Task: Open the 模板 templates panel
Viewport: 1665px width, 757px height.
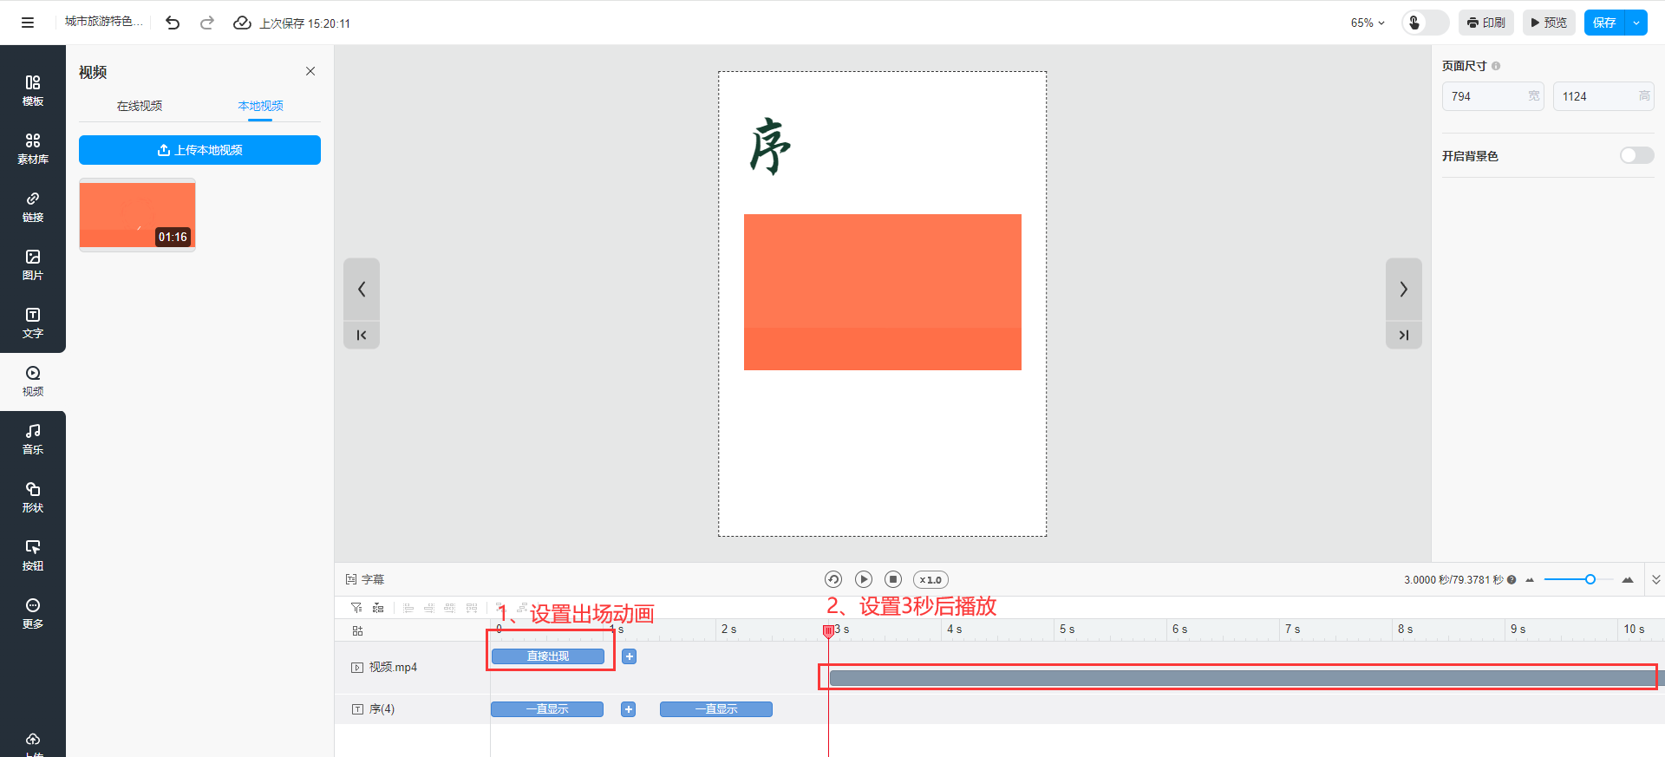Action: 33,90
